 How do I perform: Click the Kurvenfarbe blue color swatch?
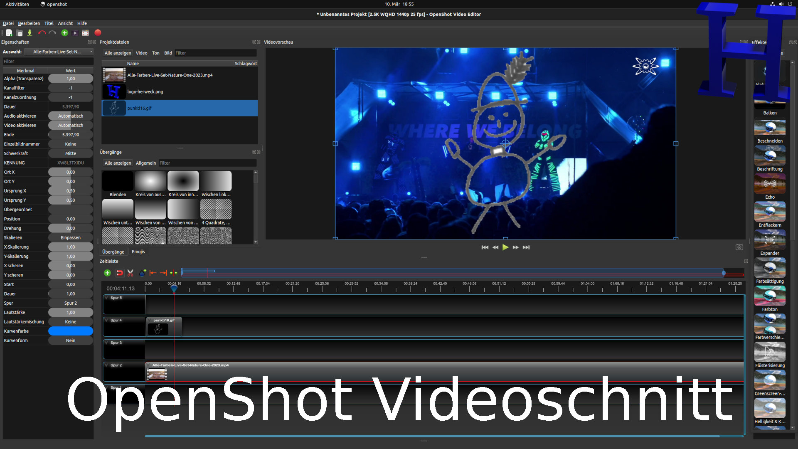coord(71,331)
